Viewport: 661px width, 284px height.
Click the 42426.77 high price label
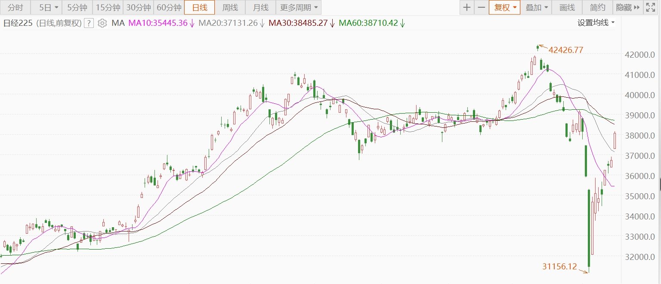[x=566, y=50]
